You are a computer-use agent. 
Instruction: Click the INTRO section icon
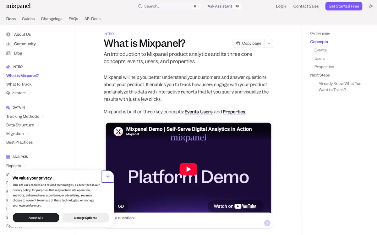click(x=8, y=67)
